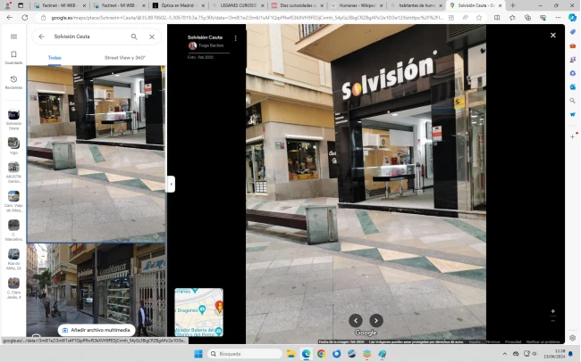Click Notificar un problema link
This screenshot has height=362, width=581.
[x=543, y=341]
